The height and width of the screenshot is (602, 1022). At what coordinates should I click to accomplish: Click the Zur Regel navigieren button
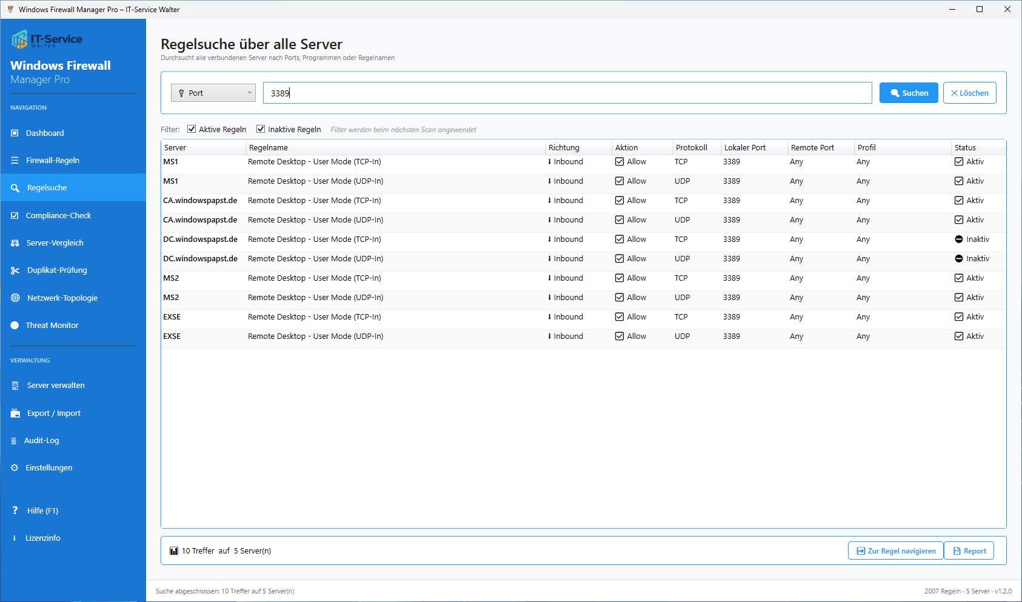click(x=895, y=551)
